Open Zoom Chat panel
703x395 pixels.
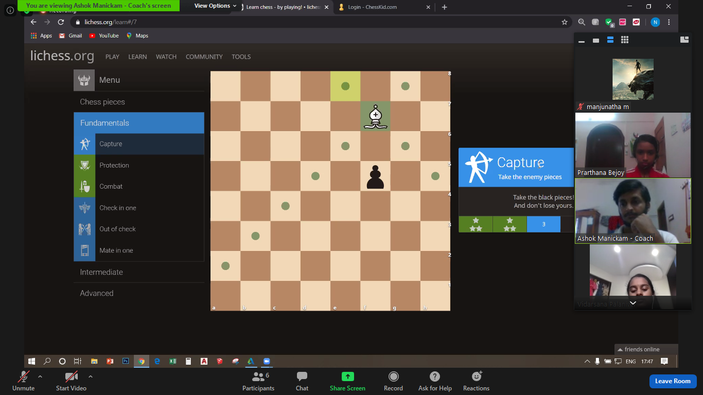pyautogui.click(x=302, y=381)
